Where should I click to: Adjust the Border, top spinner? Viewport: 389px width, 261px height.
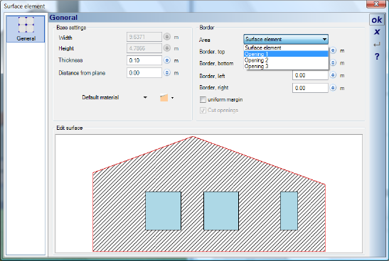(333, 51)
